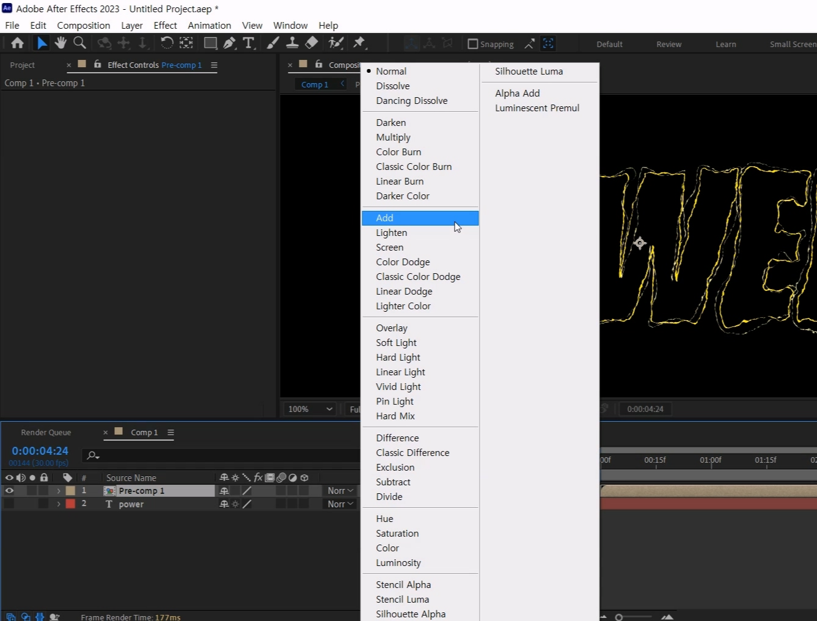
Task: Select the Roto Brush tool
Action: click(335, 43)
